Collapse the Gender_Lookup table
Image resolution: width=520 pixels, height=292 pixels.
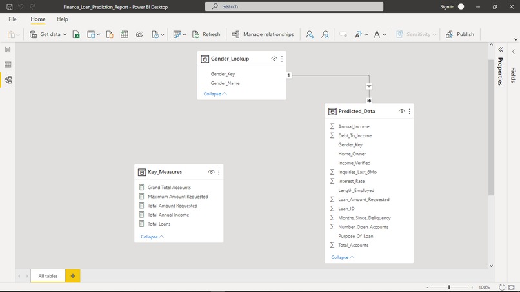coord(215,94)
